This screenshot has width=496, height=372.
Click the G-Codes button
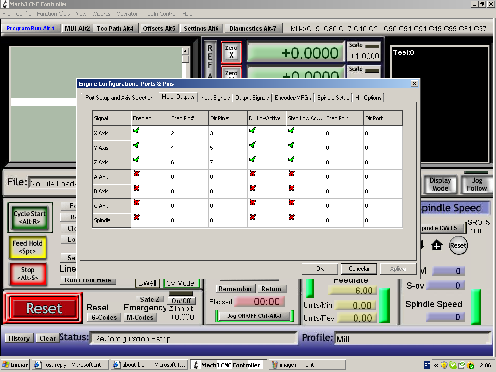coord(104,317)
